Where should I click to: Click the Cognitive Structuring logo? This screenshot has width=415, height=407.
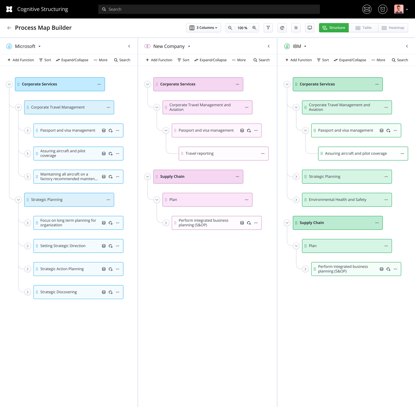click(9, 9)
